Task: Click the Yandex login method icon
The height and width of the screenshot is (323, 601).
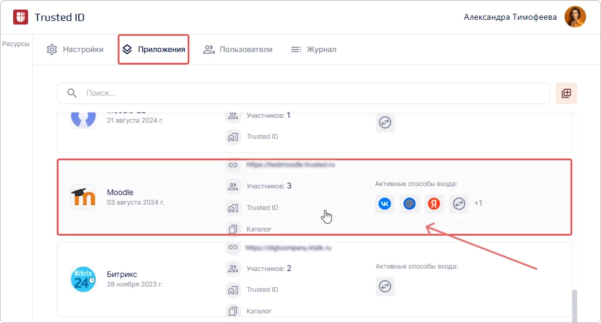Action: [434, 204]
